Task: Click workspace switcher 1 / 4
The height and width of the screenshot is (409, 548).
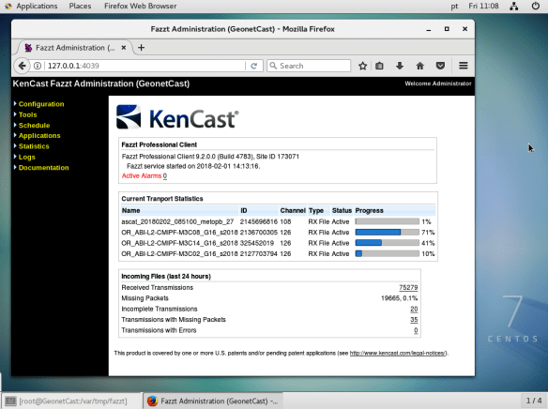Action: click(x=534, y=401)
